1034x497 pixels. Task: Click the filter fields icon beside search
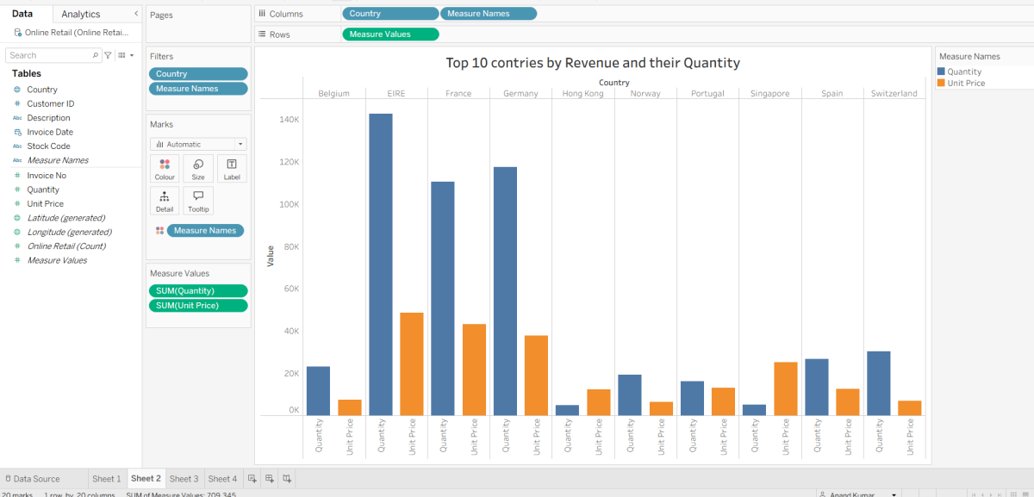pos(109,55)
